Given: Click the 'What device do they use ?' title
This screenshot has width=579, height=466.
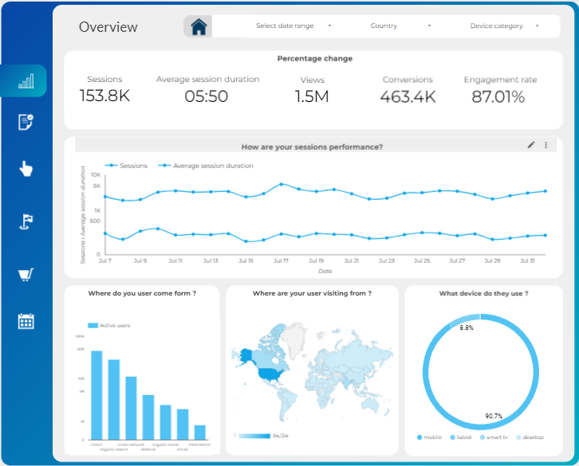Looking at the screenshot, I should tap(484, 293).
